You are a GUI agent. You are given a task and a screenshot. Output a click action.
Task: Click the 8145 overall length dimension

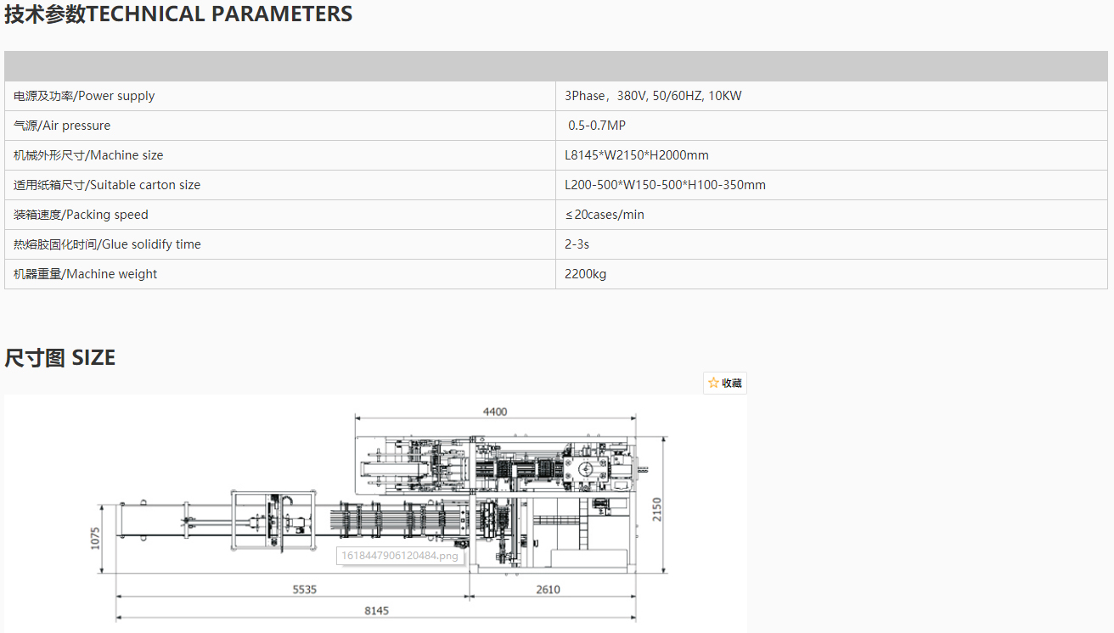pos(376,610)
